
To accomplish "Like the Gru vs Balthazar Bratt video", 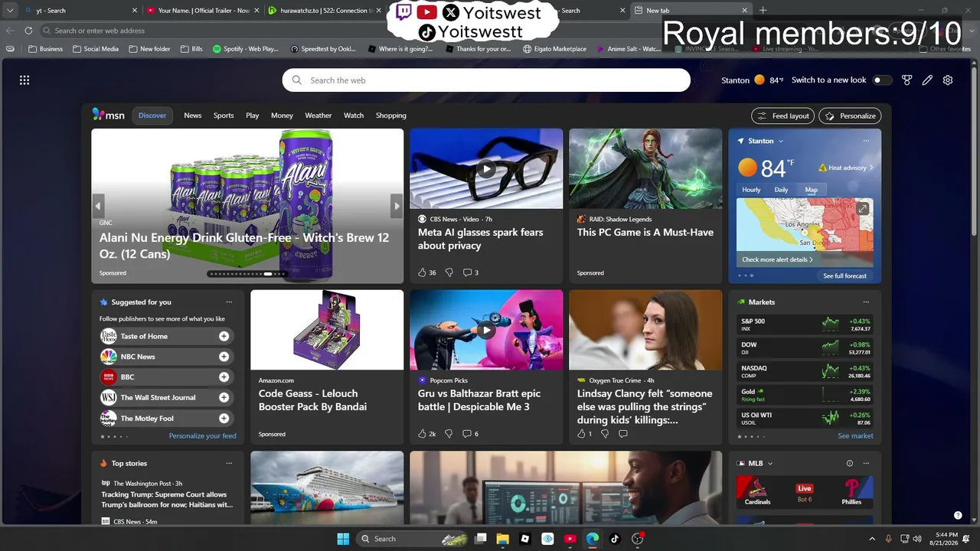I will (422, 434).
